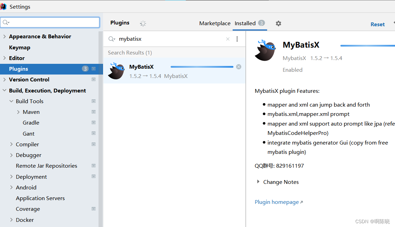Click the Reset link
This screenshot has width=395, height=227.
tap(377, 24)
